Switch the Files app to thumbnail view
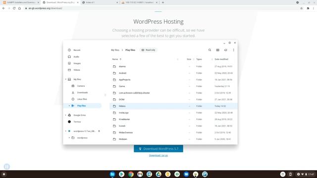 [218, 50]
